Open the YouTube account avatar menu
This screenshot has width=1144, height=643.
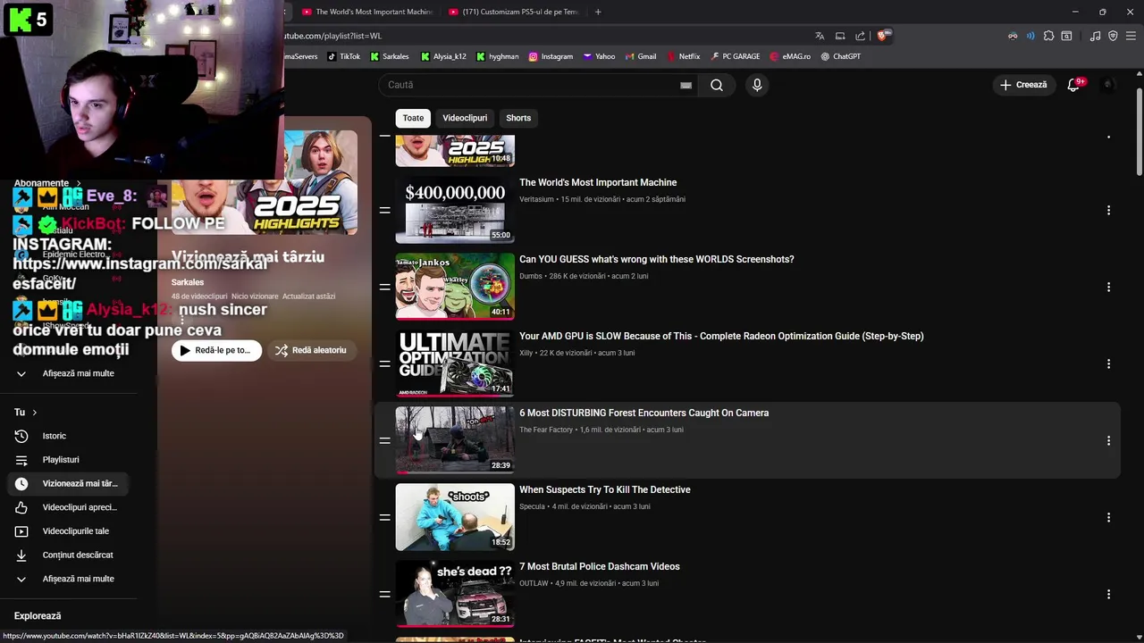coord(1107,85)
